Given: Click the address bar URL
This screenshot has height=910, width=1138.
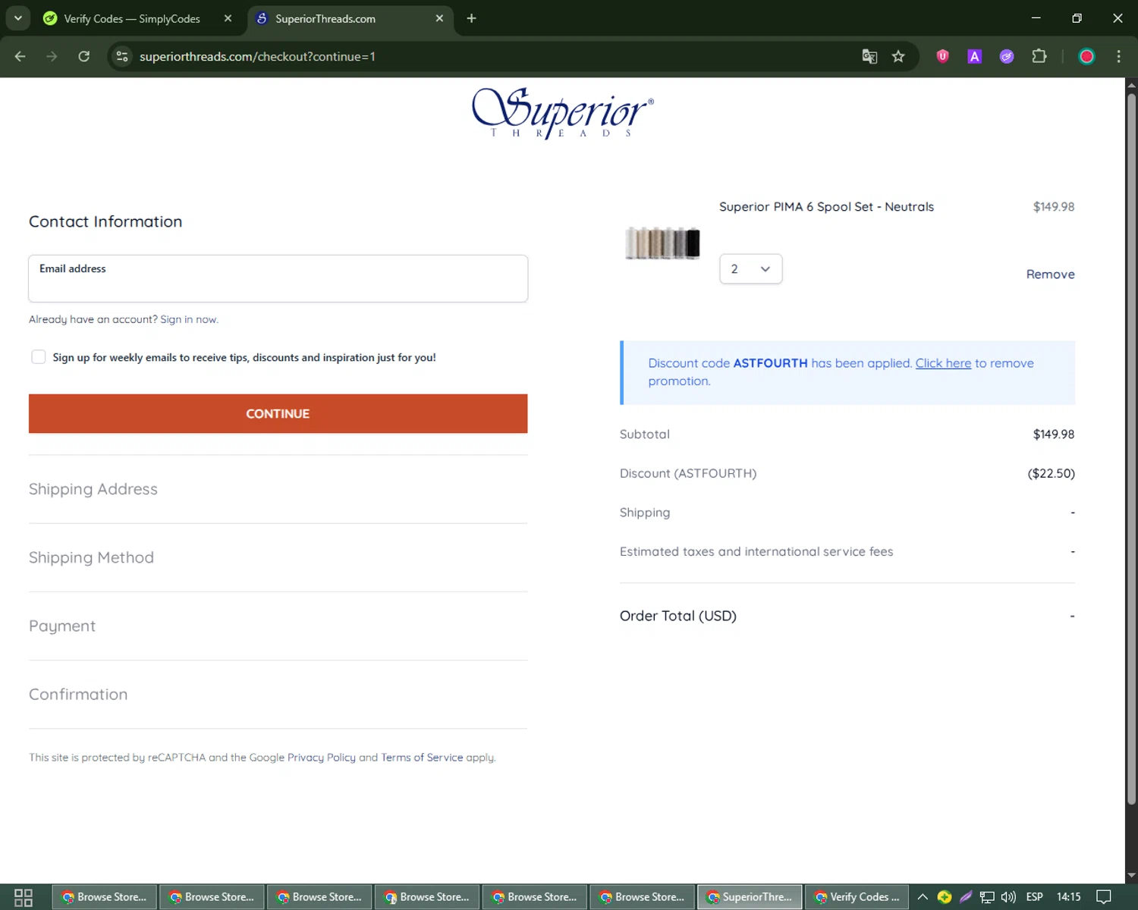Looking at the screenshot, I should click(257, 57).
